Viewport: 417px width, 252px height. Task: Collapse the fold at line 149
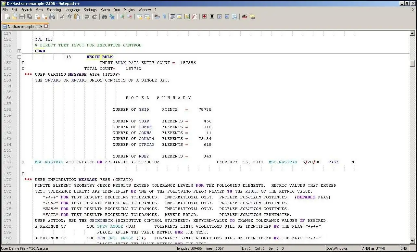(19, 57)
